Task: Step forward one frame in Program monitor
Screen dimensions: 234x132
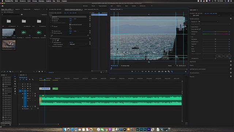Action: (152, 71)
